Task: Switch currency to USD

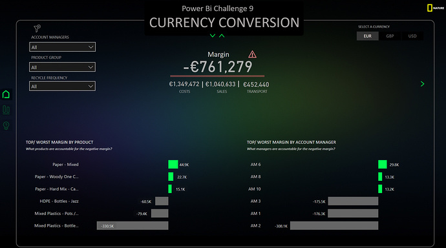Action: 412,36
